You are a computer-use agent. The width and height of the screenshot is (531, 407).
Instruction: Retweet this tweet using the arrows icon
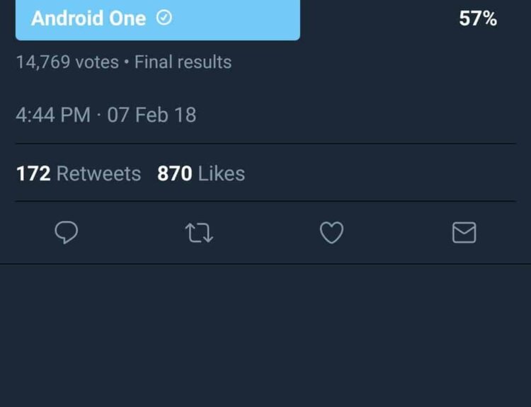tap(199, 233)
